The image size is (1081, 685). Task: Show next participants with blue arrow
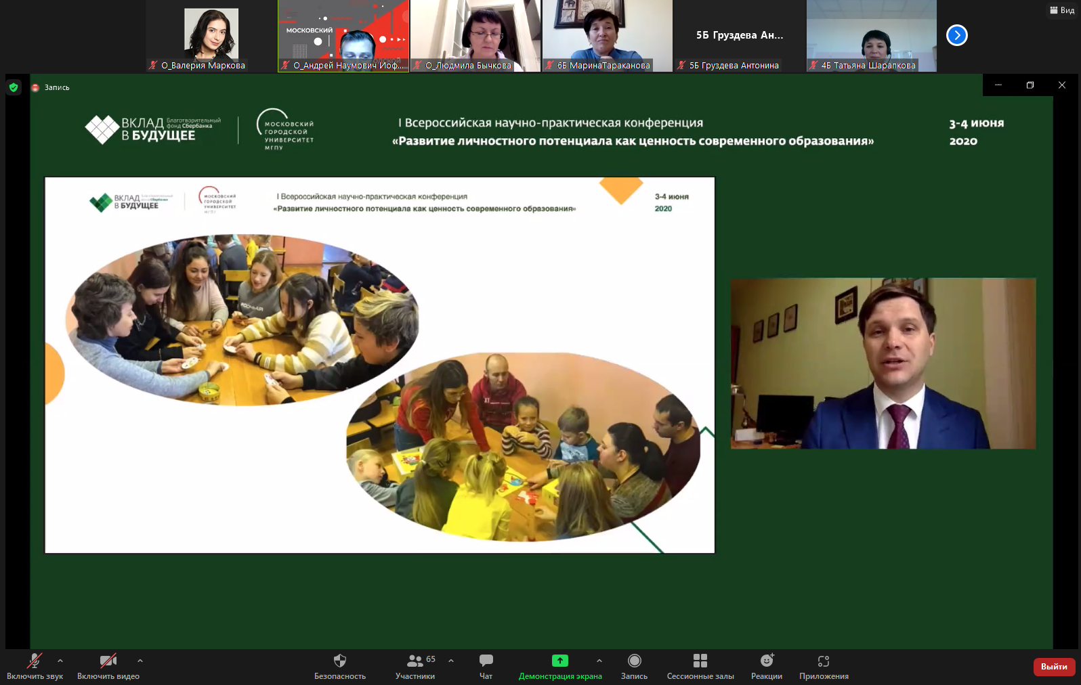pos(956,35)
